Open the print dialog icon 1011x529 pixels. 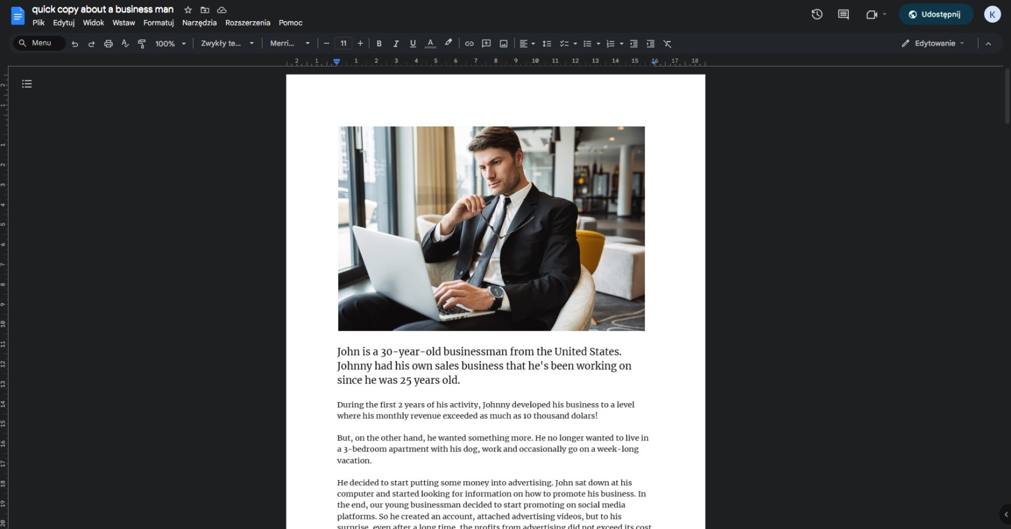(x=108, y=43)
